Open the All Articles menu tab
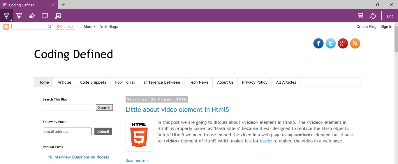 pos(286,82)
